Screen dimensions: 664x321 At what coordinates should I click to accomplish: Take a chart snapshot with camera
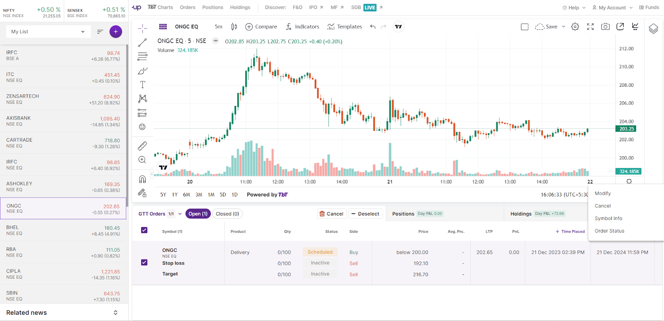point(605,27)
